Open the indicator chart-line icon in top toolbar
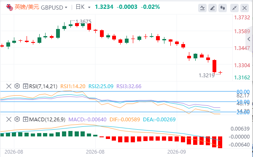Viewport: 253px width, 157px height. tap(202, 8)
